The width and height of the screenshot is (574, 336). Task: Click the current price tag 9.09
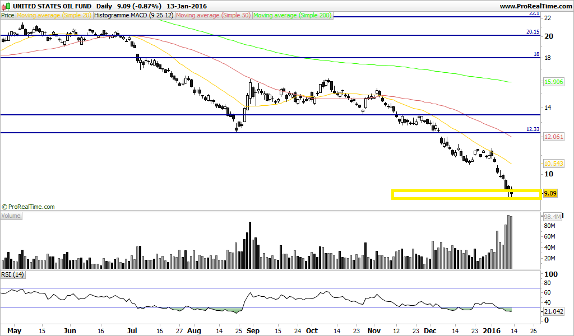point(550,193)
